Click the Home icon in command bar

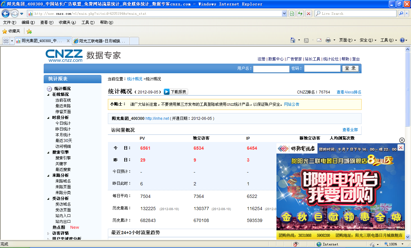click(293, 40)
